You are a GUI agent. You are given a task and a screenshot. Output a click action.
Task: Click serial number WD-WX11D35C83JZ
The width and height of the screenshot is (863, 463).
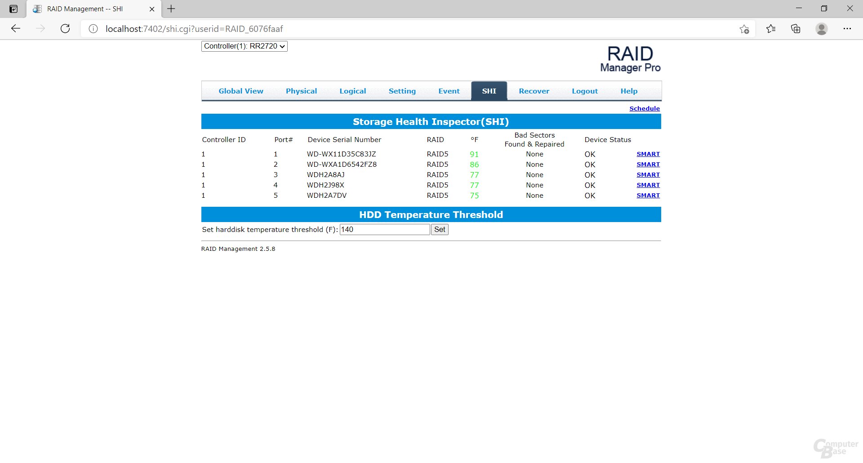[341, 154]
